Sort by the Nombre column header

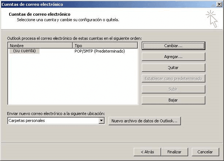click(40, 46)
